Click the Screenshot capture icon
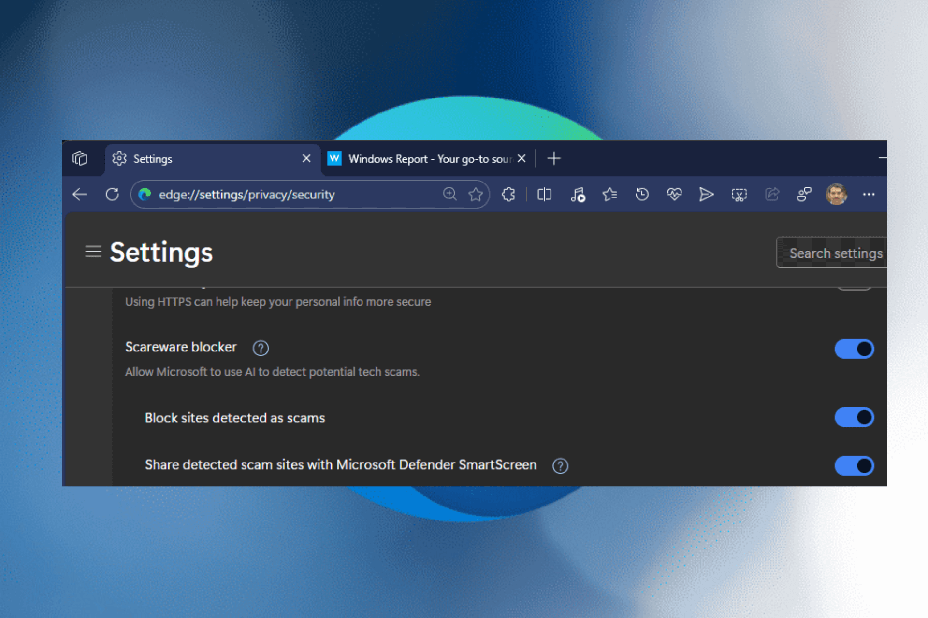Screen dimensions: 928x618 coord(739,195)
